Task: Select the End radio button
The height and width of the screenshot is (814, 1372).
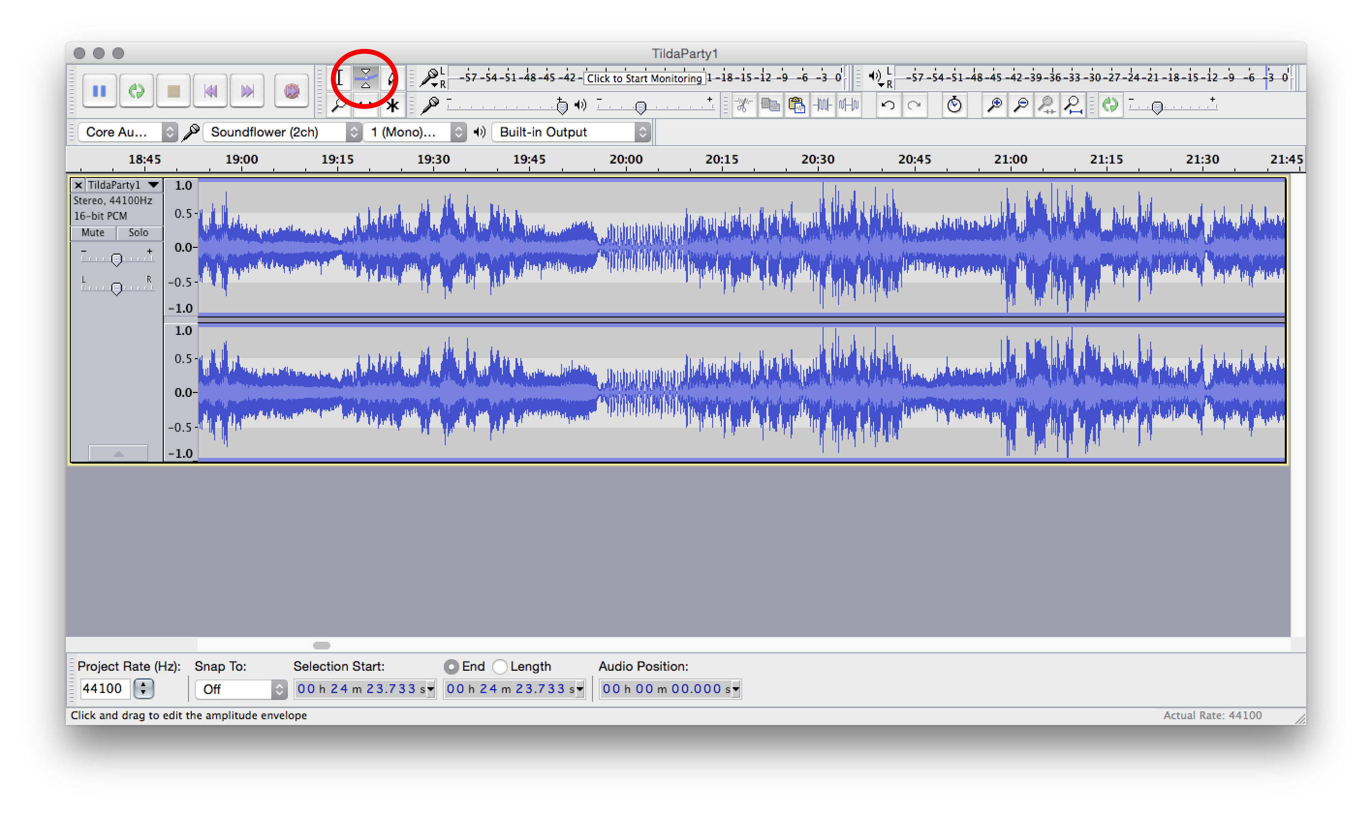Action: pos(451,666)
